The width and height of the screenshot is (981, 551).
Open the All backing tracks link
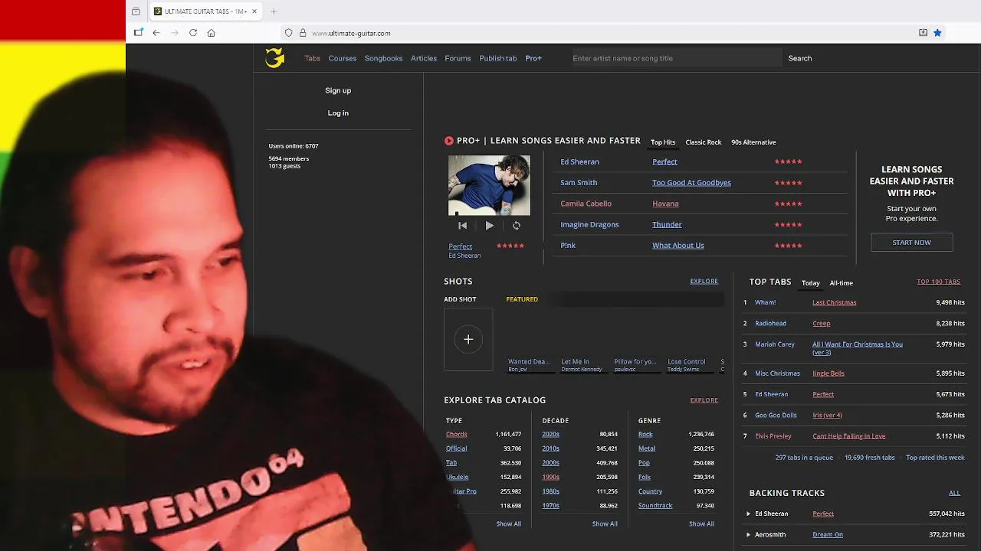[x=954, y=493]
